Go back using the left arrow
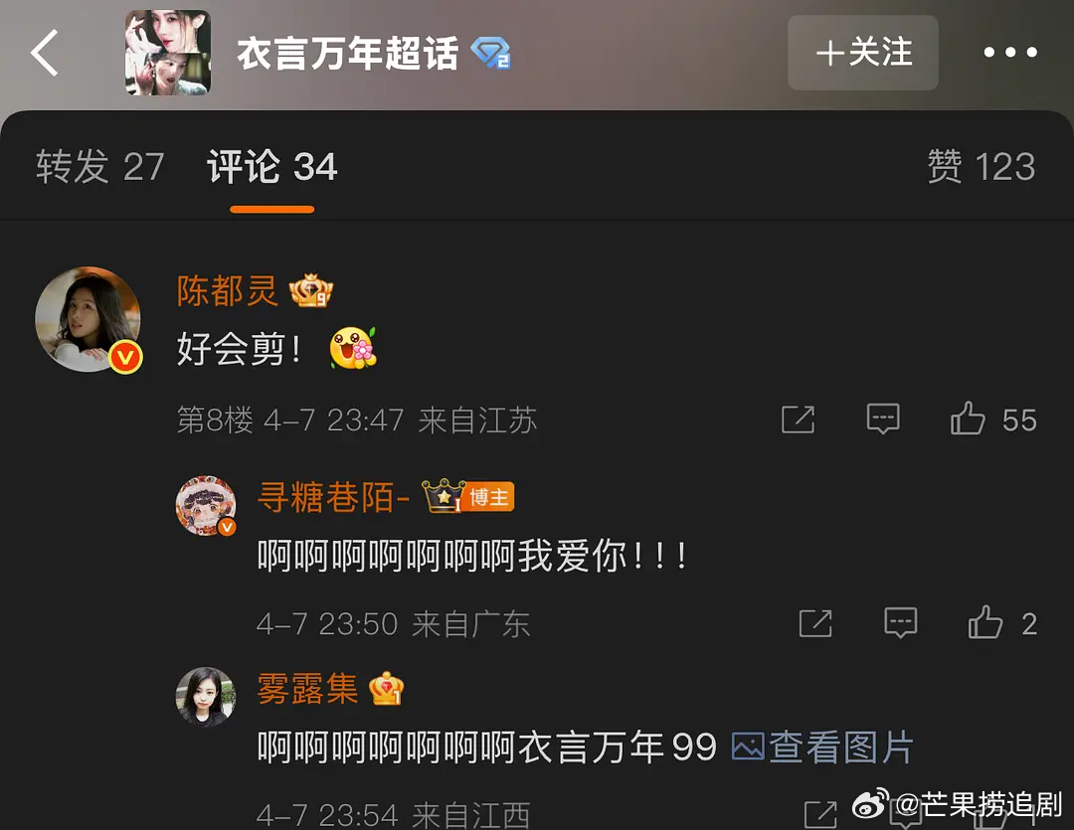 click(45, 53)
